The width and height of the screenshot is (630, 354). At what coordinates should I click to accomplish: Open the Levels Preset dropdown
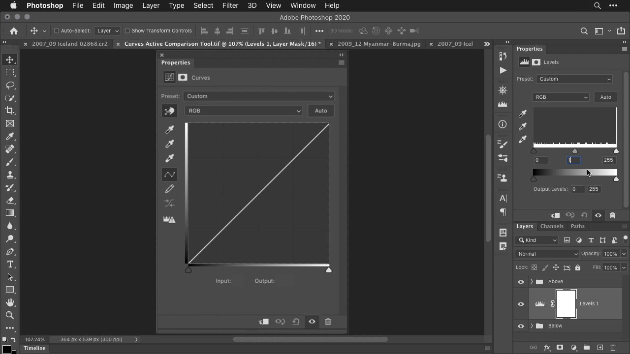574,79
